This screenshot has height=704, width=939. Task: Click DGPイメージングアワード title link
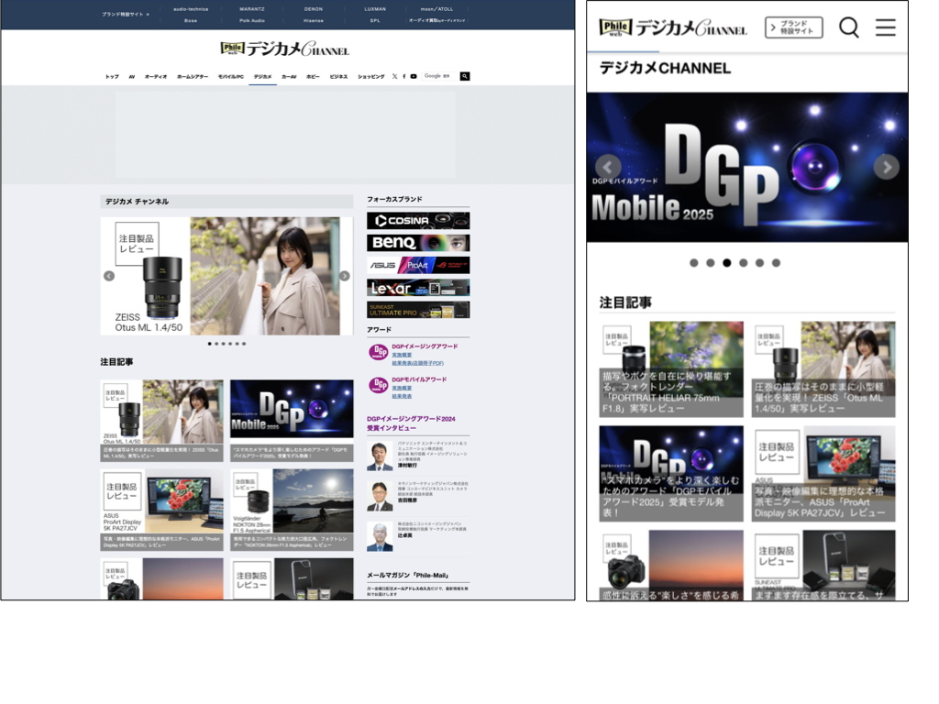(x=425, y=346)
